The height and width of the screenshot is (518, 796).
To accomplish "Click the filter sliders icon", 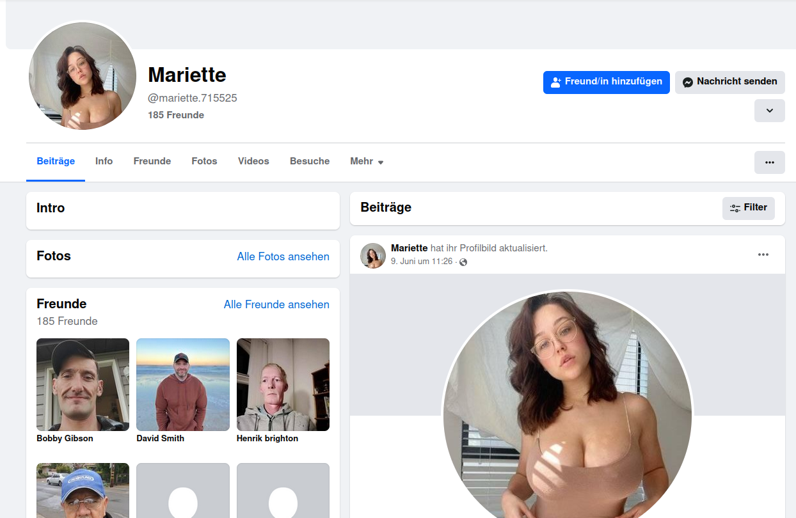I will point(735,208).
